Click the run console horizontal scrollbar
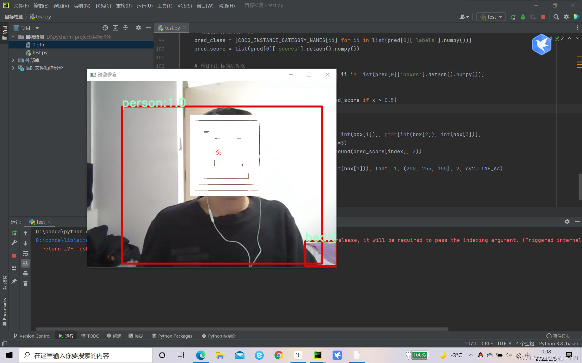This screenshot has width=582, height=363. point(242,329)
